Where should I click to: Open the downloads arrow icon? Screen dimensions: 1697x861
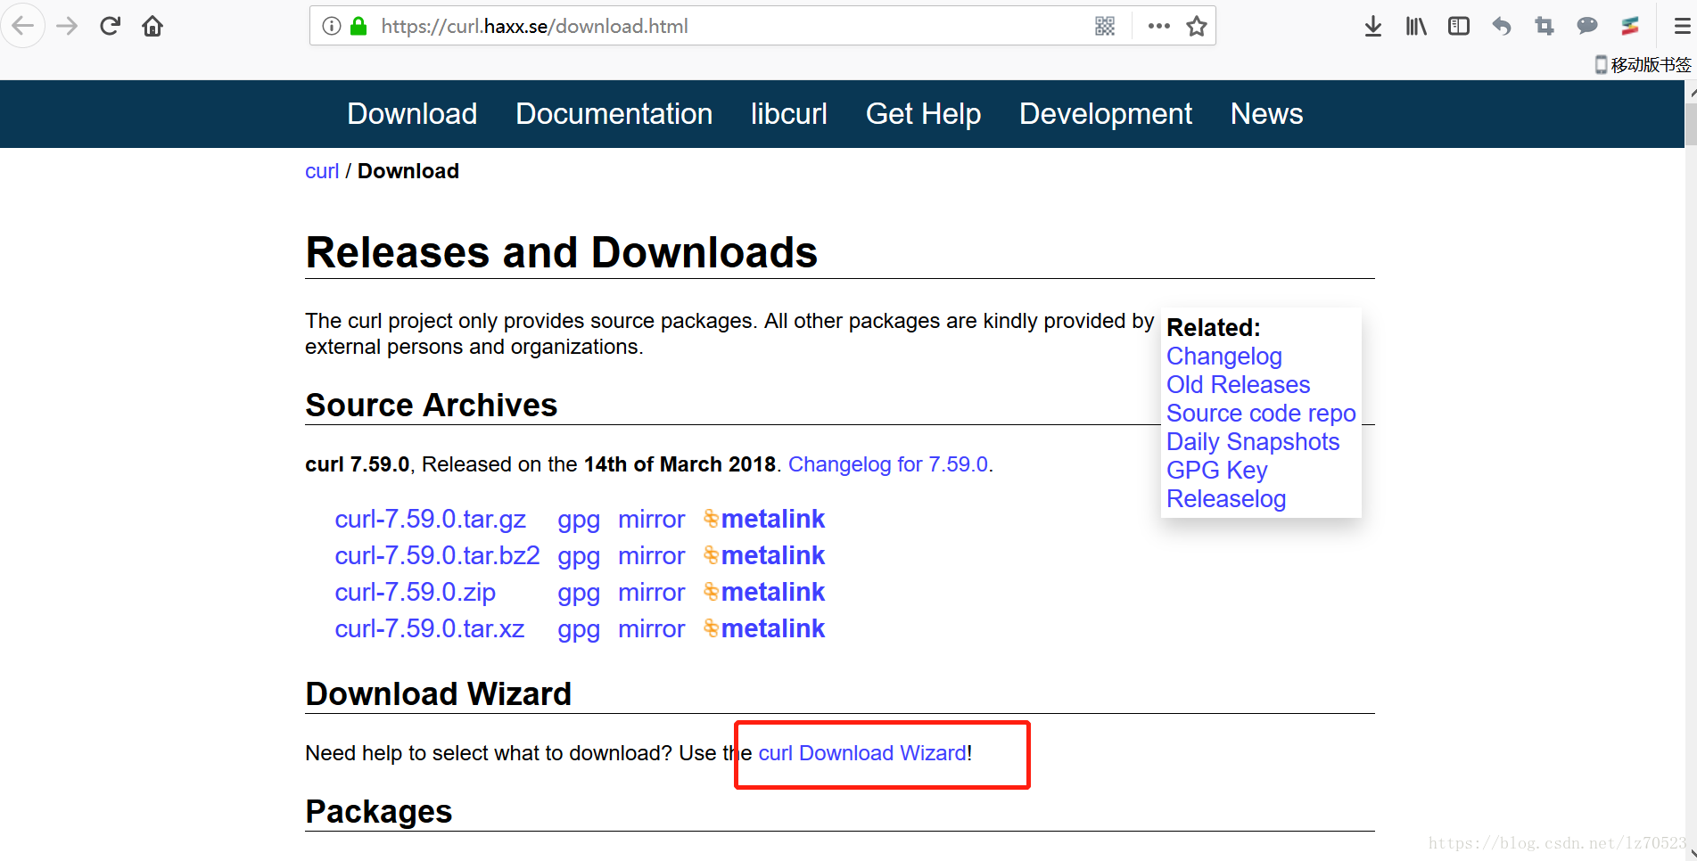tap(1373, 26)
